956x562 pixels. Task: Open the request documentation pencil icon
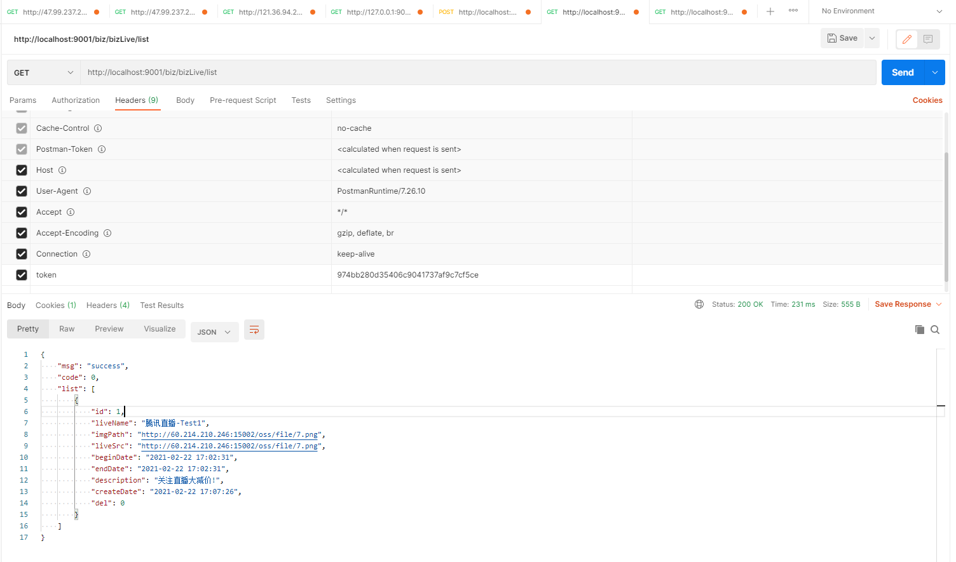coord(906,39)
